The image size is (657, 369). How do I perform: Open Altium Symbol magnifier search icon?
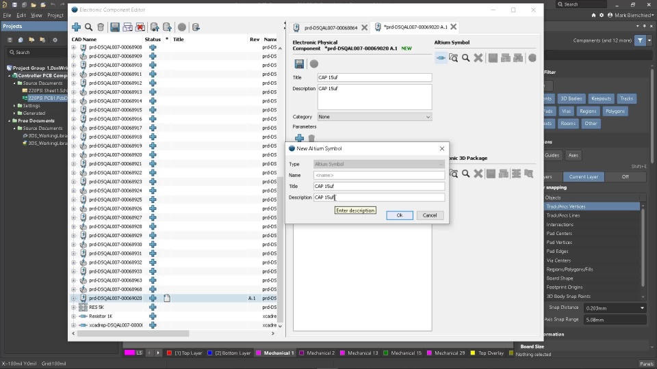[x=465, y=57]
